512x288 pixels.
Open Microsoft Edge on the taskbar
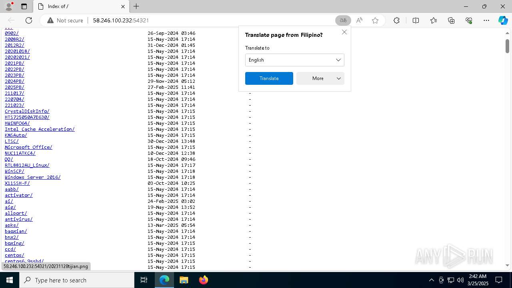(164, 280)
